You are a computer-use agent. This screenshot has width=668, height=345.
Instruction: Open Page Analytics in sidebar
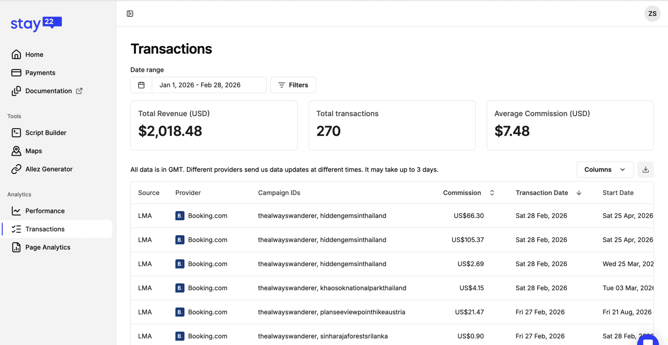(x=48, y=247)
